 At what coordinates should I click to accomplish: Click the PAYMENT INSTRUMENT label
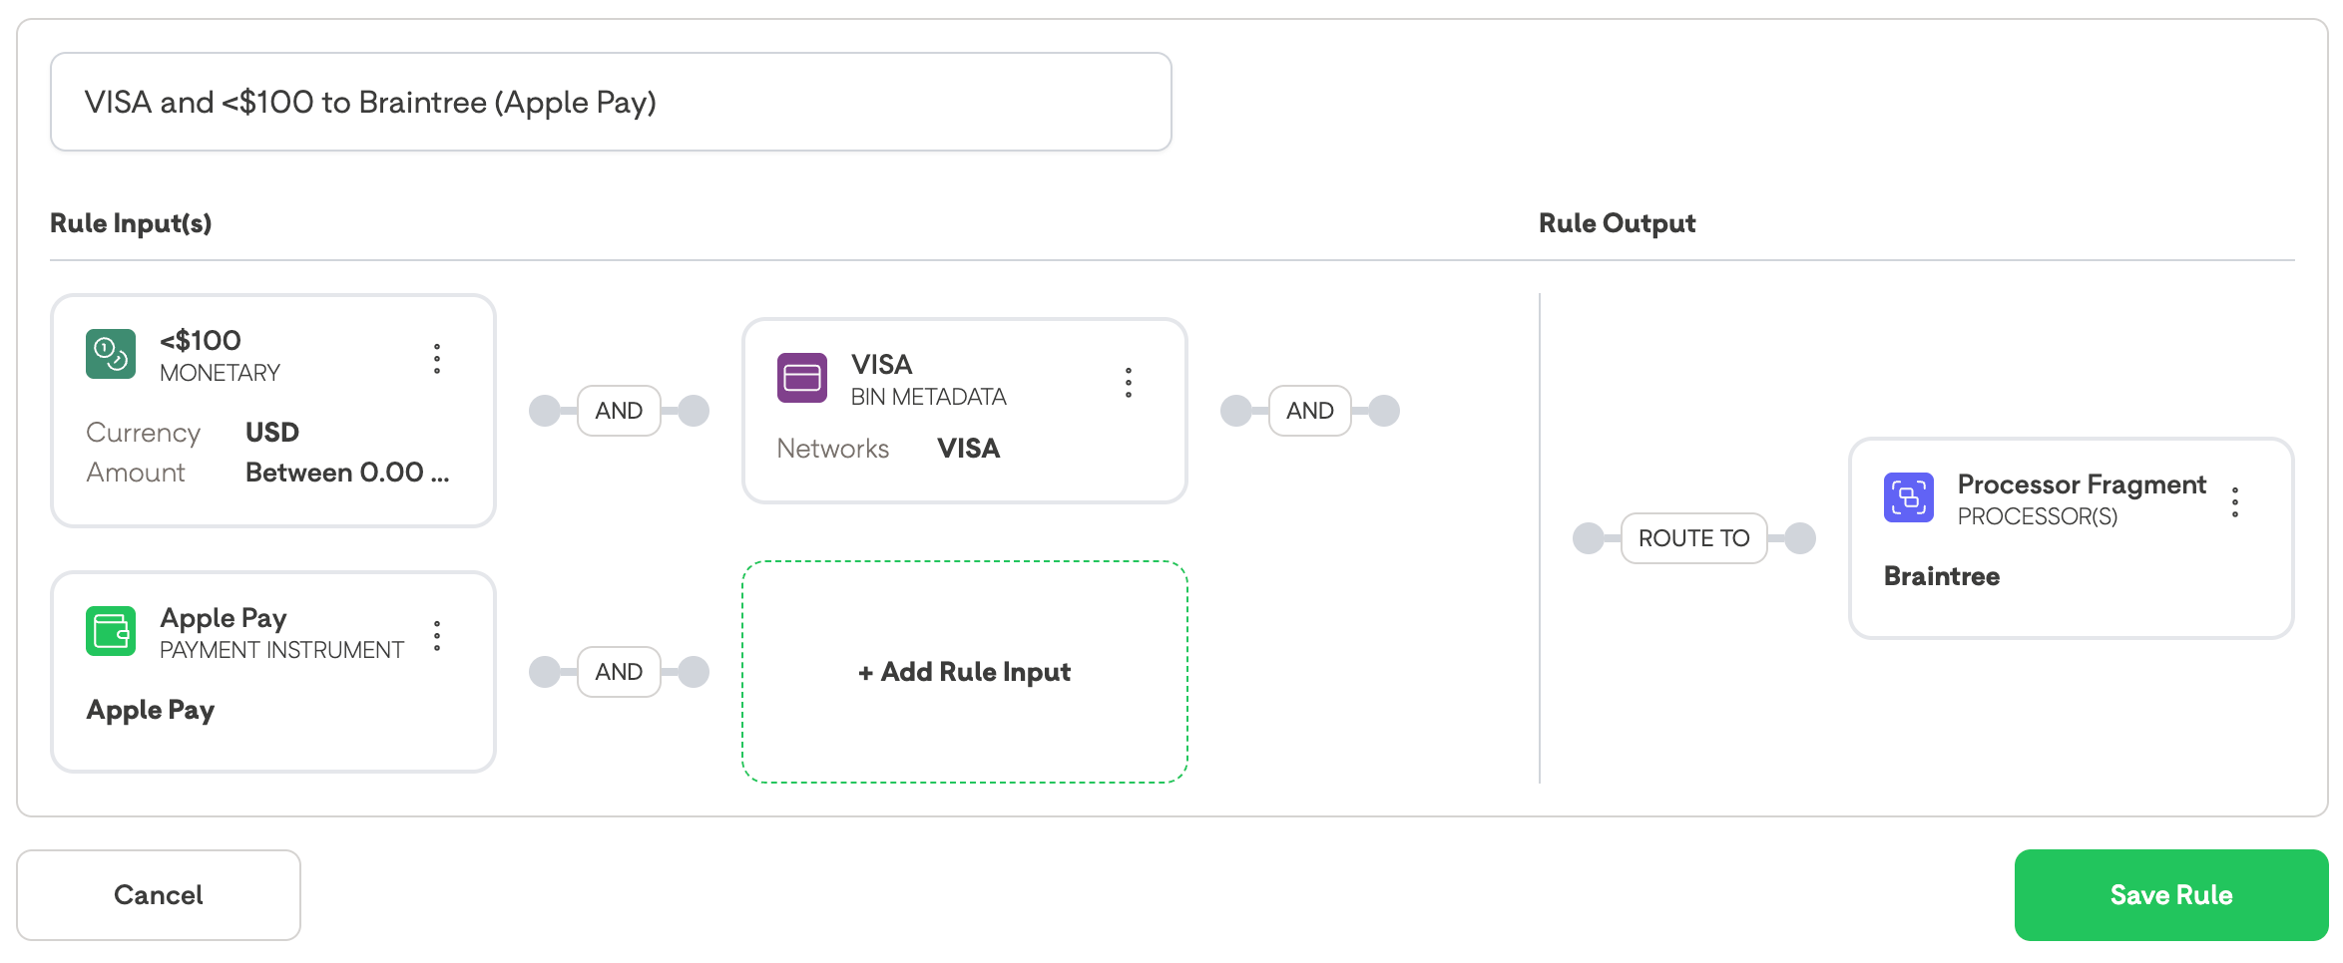click(281, 650)
